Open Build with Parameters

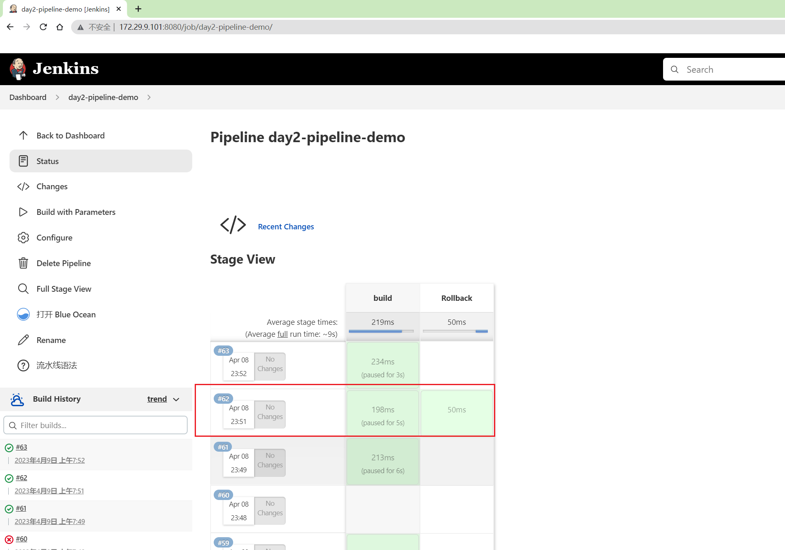pyautogui.click(x=76, y=212)
